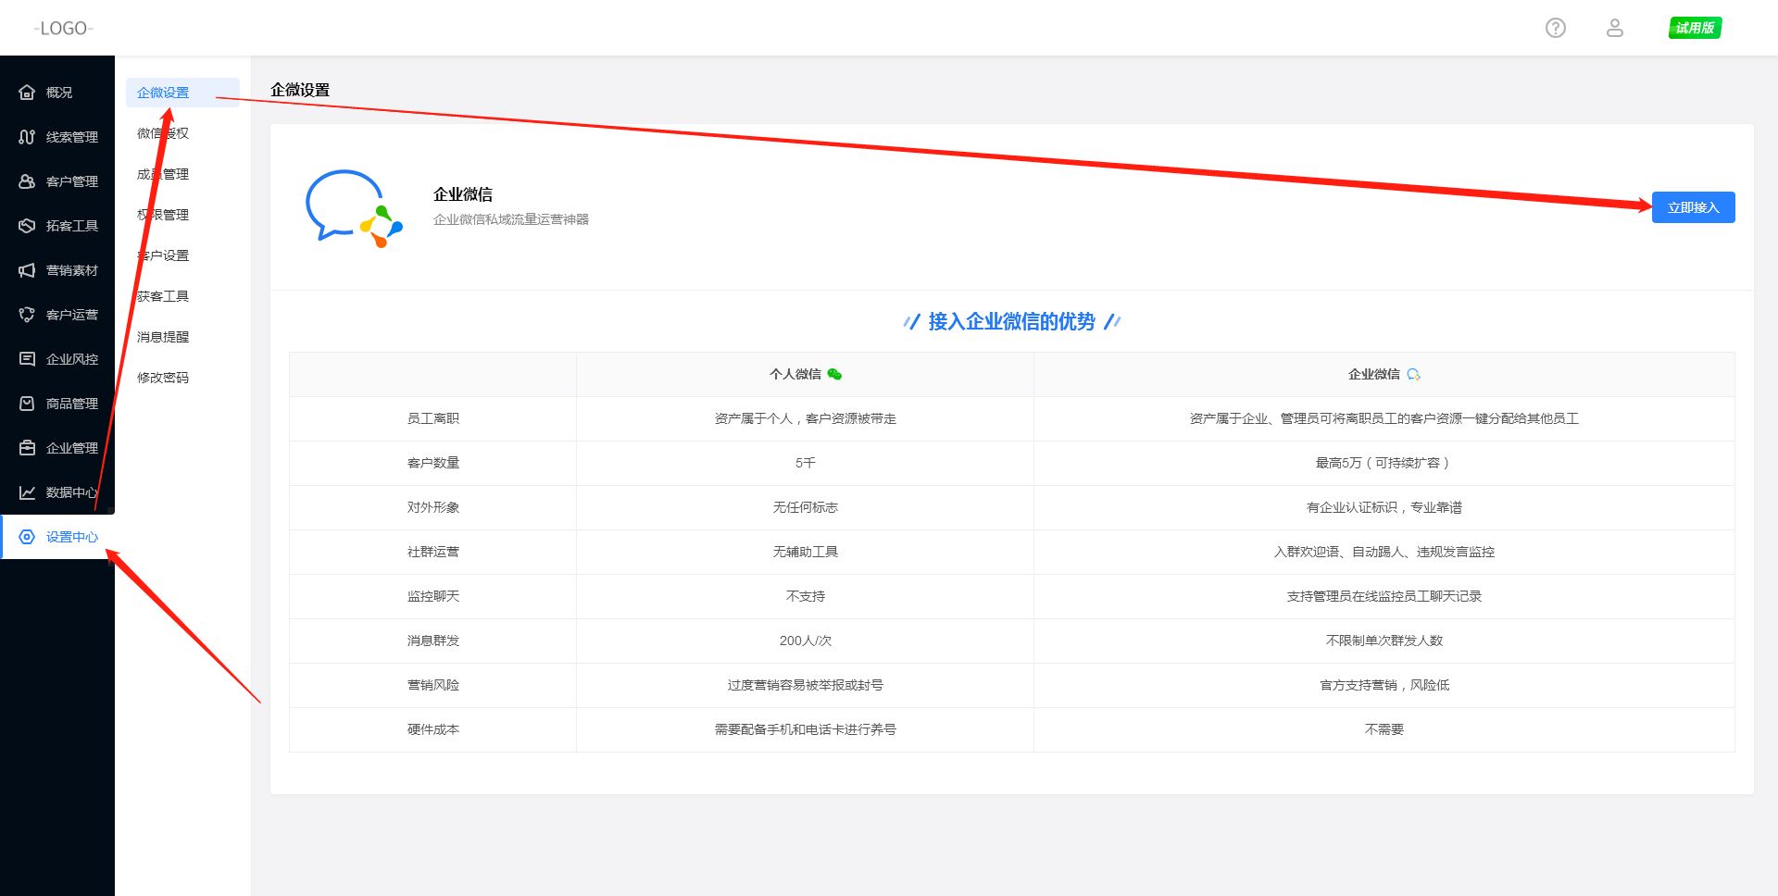Open 拓客工具 in the sidebar

pyautogui.click(x=57, y=226)
